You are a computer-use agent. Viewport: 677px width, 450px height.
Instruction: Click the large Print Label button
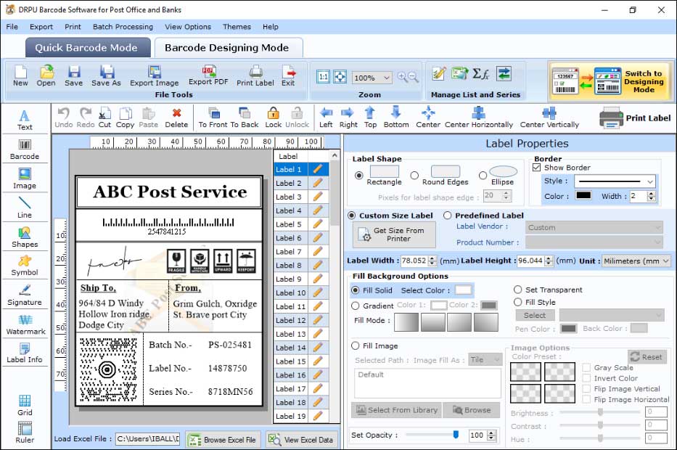click(x=635, y=118)
